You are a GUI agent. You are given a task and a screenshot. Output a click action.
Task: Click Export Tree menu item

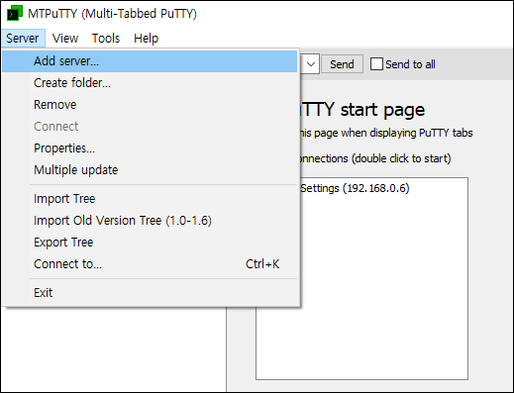[150, 243]
